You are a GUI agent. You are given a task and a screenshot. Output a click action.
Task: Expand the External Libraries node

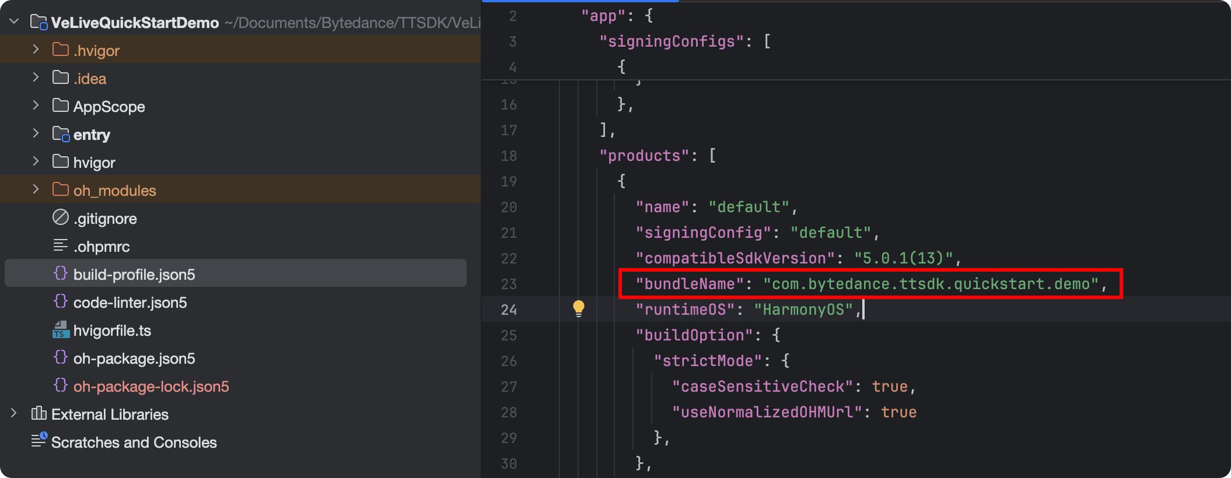click(14, 413)
